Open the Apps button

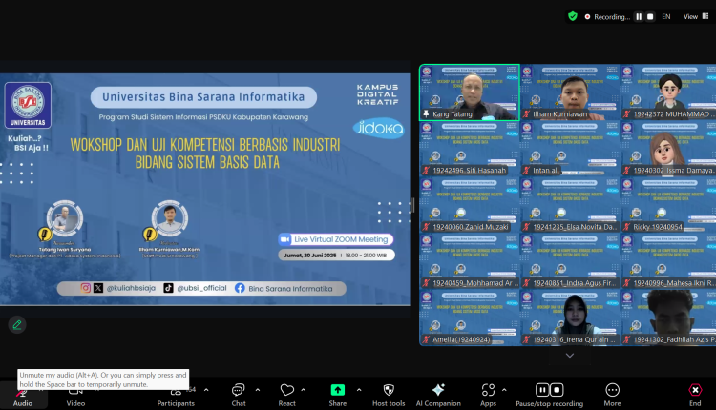pos(488,396)
